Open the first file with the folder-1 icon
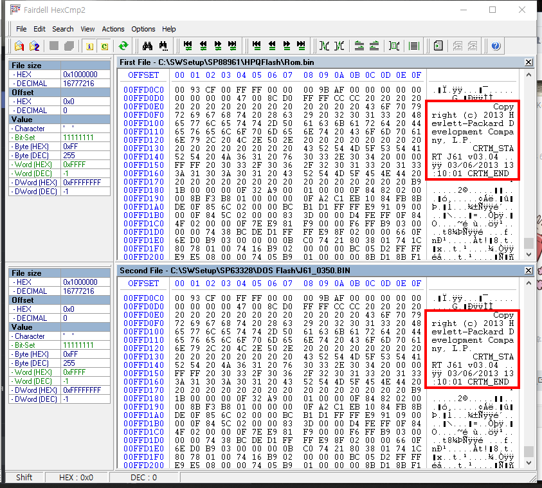The height and width of the screenshot is (488, 542). point(19,46)
